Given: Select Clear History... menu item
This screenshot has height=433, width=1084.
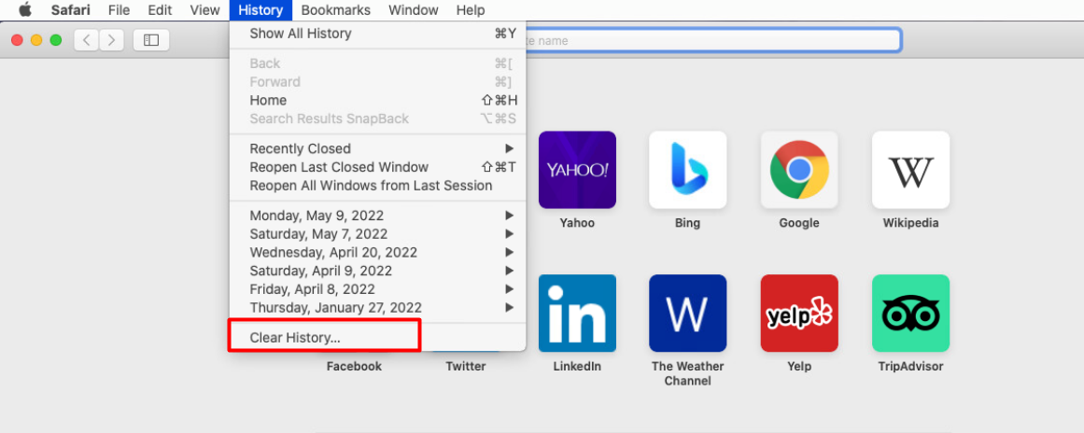Looking at the screenshot, I should pyautogui.click(x=377, y=338).
